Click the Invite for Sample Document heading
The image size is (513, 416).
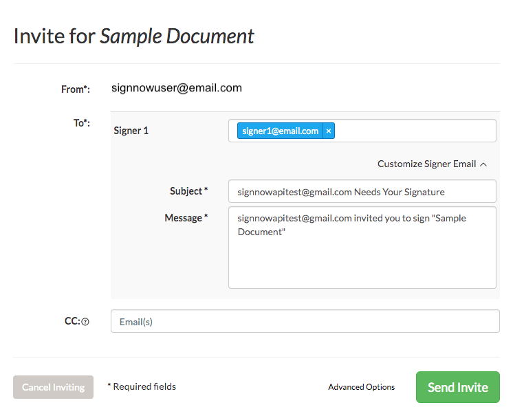coord(134,36)
